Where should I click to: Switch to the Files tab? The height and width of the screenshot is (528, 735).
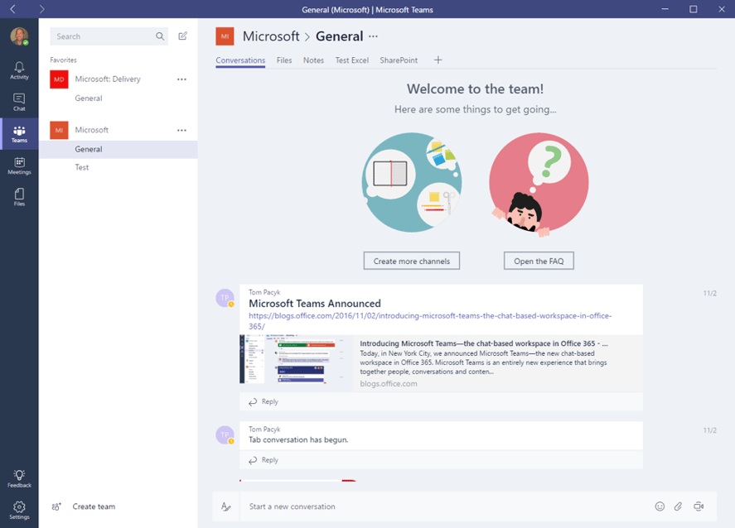pyautogui.click(x=284, y=60)
